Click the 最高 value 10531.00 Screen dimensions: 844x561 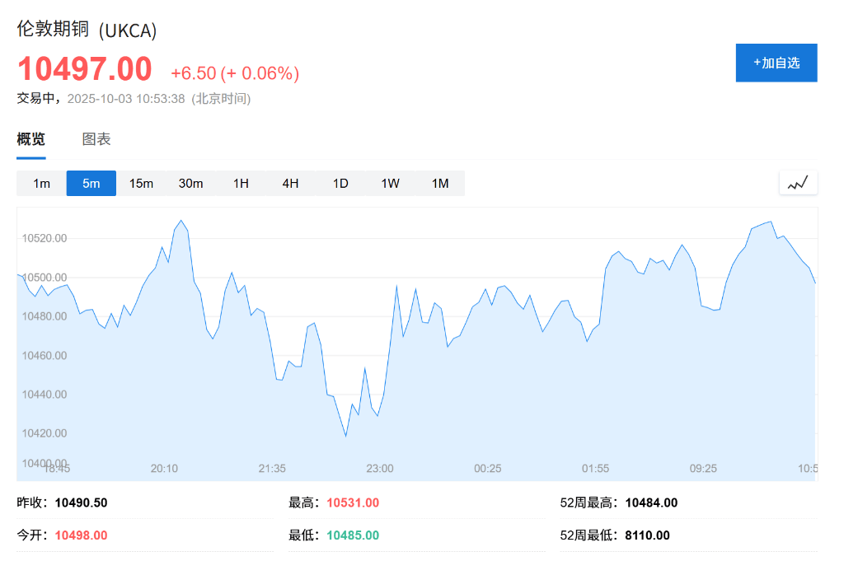352,502
